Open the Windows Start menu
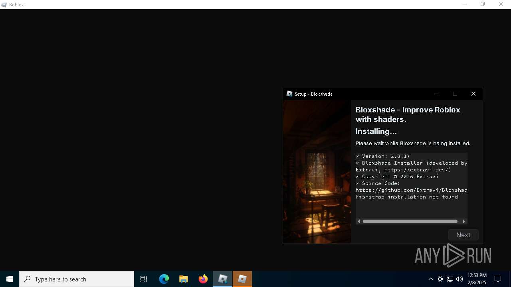This screenshot has height=287, width=511. (x=10, y=279)
